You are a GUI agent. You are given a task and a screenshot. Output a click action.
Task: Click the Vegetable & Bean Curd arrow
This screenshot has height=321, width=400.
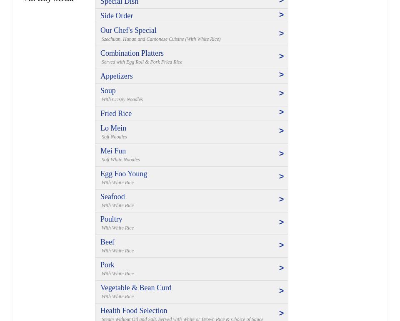point(281,291)
